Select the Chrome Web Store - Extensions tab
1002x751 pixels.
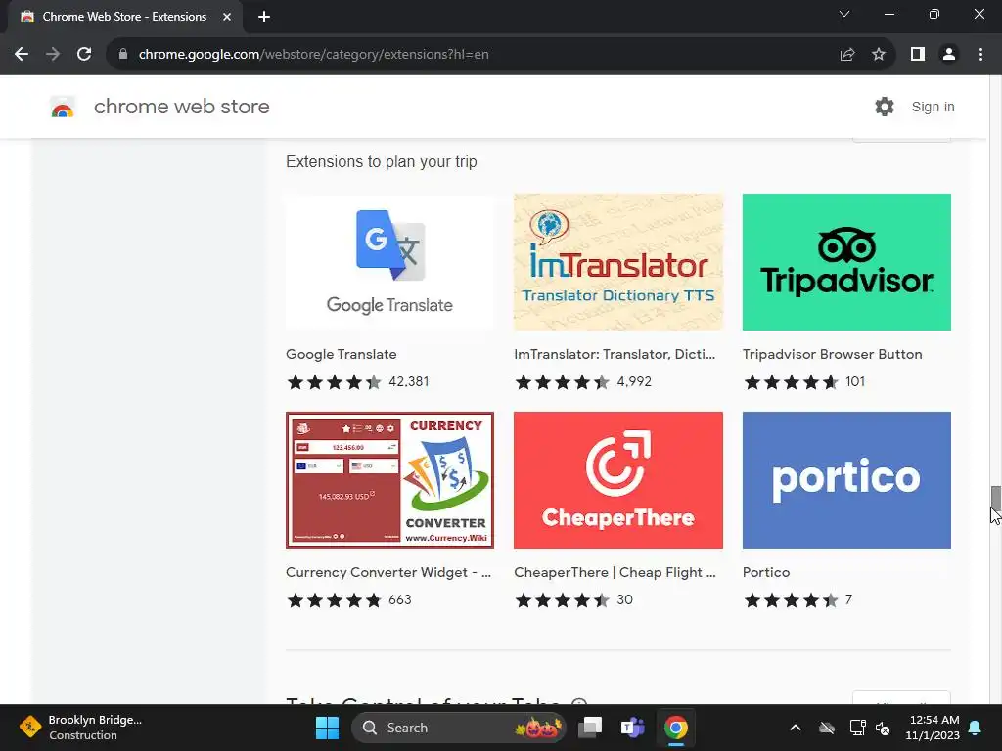124,17
